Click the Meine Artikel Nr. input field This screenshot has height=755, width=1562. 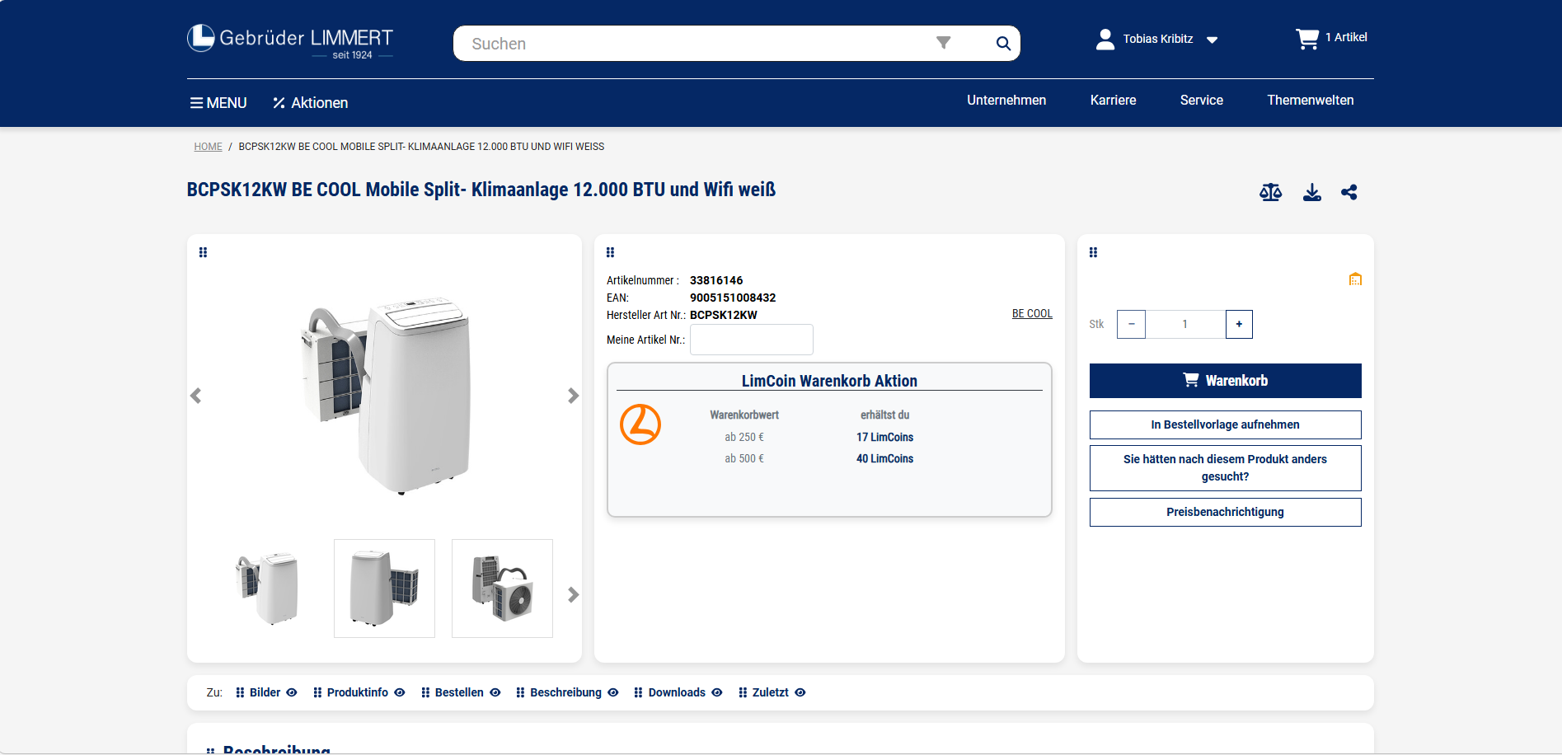(752, 340)
